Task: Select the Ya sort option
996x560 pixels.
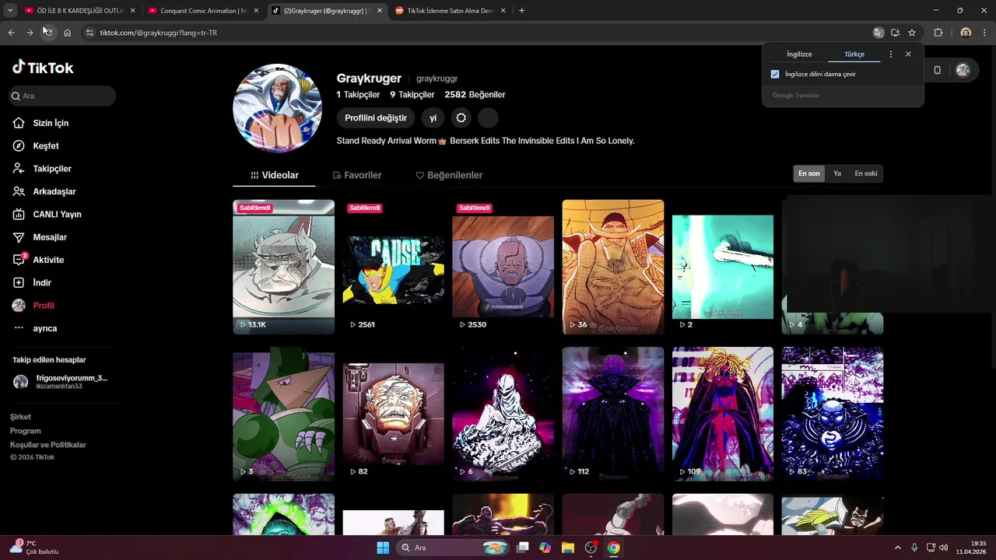Action: [837, 173]
